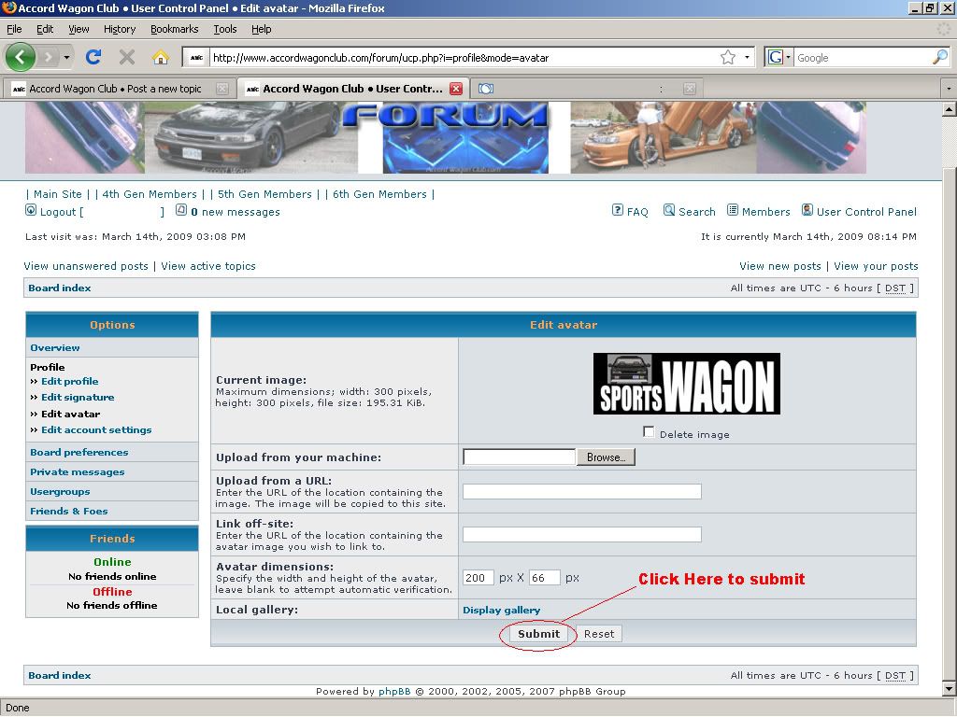Open Usergroups section

60,491
